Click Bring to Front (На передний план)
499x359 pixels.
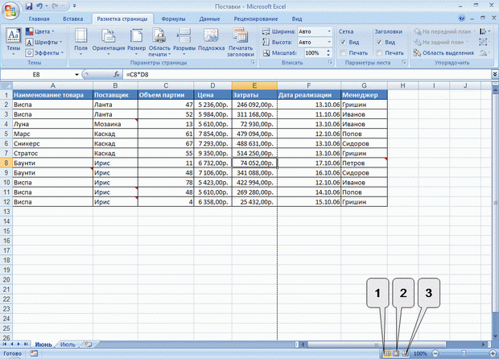pos(444,31)
